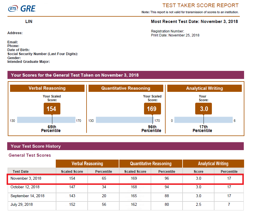
Task: Click verbal scaled score 147 in October row
Action: pyautogui.click(x=72, y=187)
